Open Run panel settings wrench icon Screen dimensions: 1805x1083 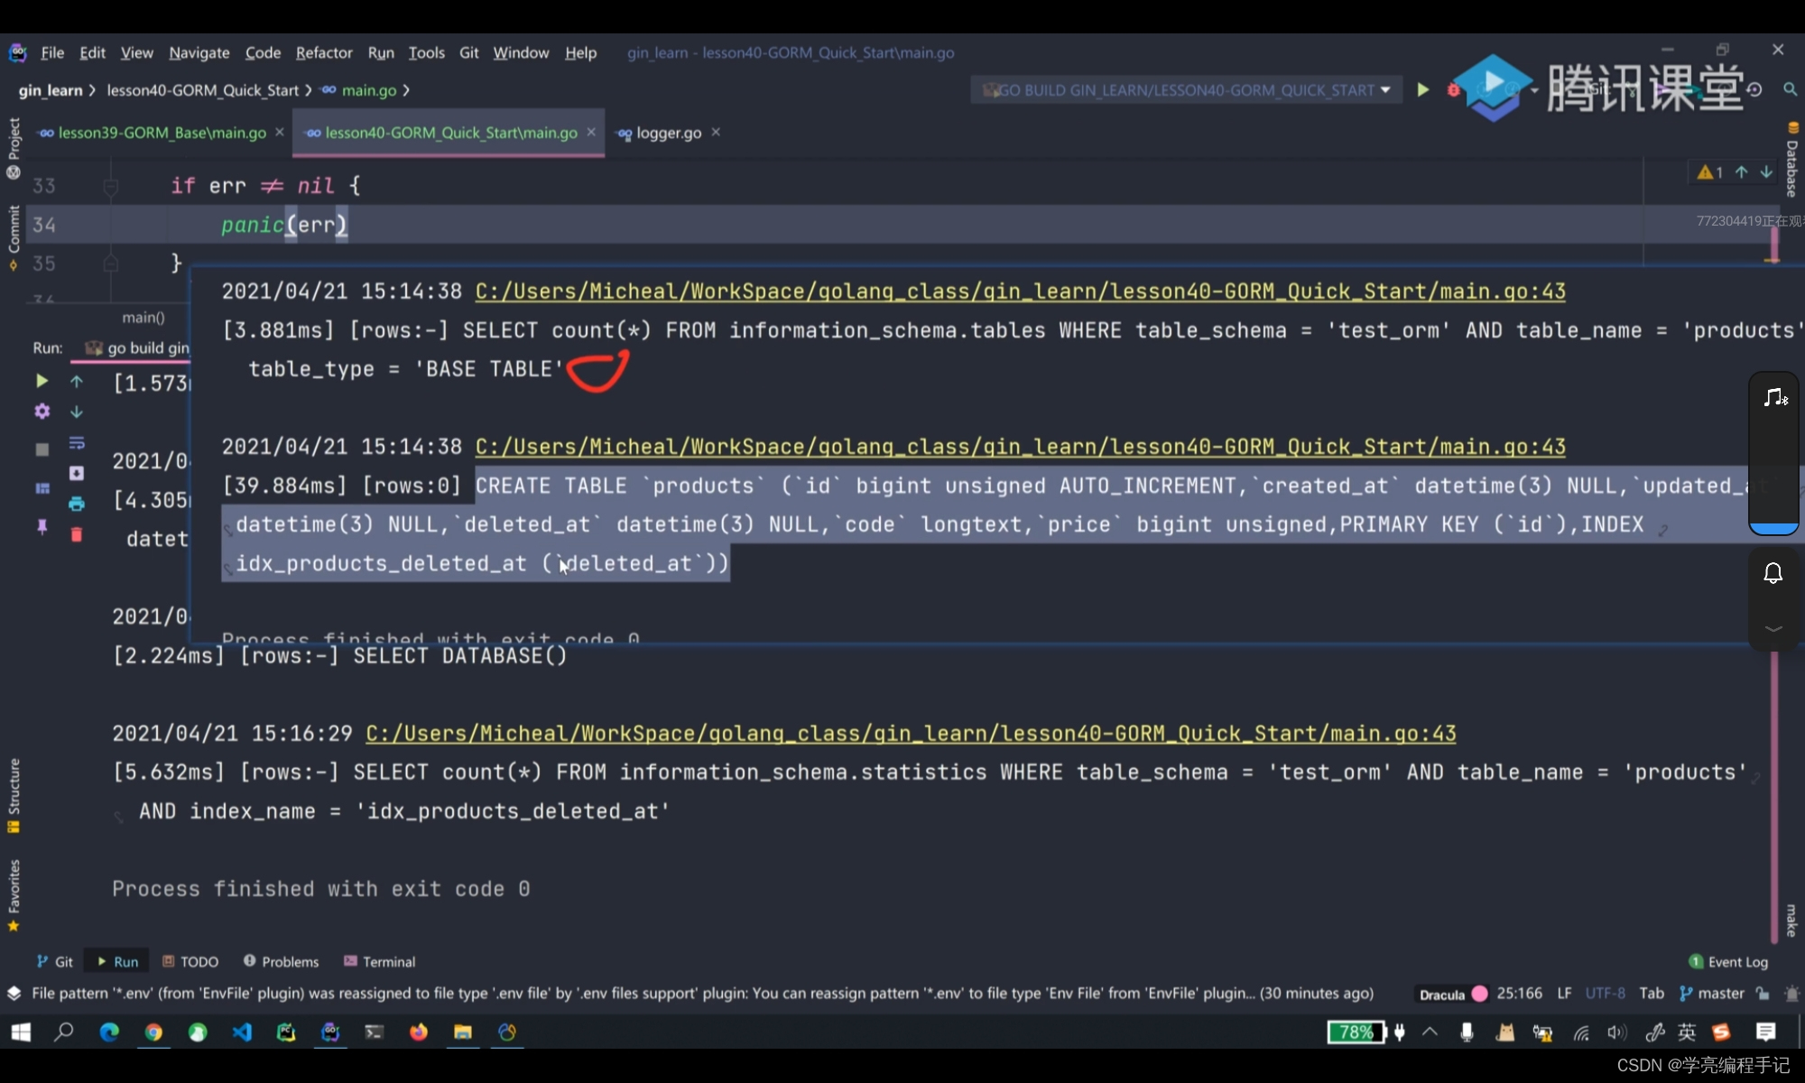(x=42, y=412)
